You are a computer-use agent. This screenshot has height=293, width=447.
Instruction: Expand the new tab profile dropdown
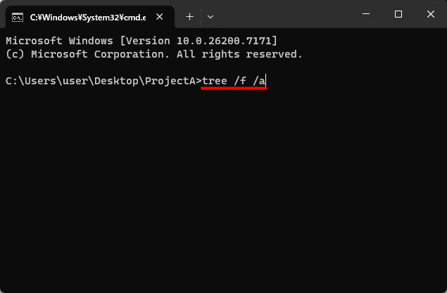210,15
